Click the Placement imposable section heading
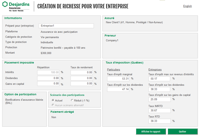The height and width of the screenshot is (136, 199). tap(19, 62)
